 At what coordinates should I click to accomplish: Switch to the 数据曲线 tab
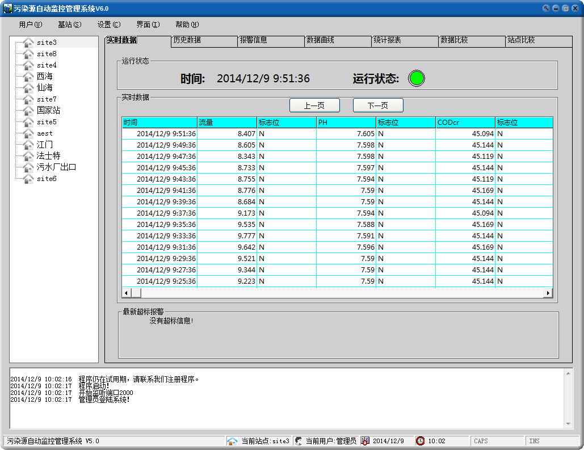click(x=321, y=40)
